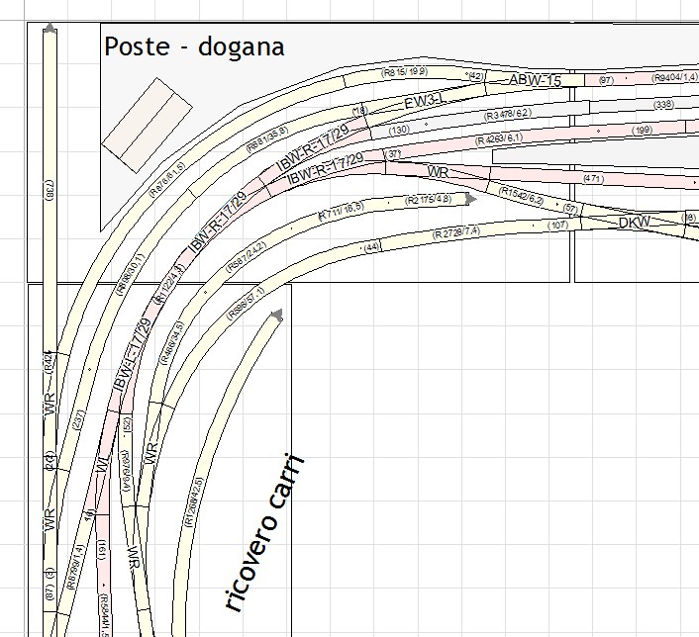The image size is (699, 637).
Task: Click the arrow endpoint of track R2175/4,8
Action: pyautogui.click(x=471, y=200)
